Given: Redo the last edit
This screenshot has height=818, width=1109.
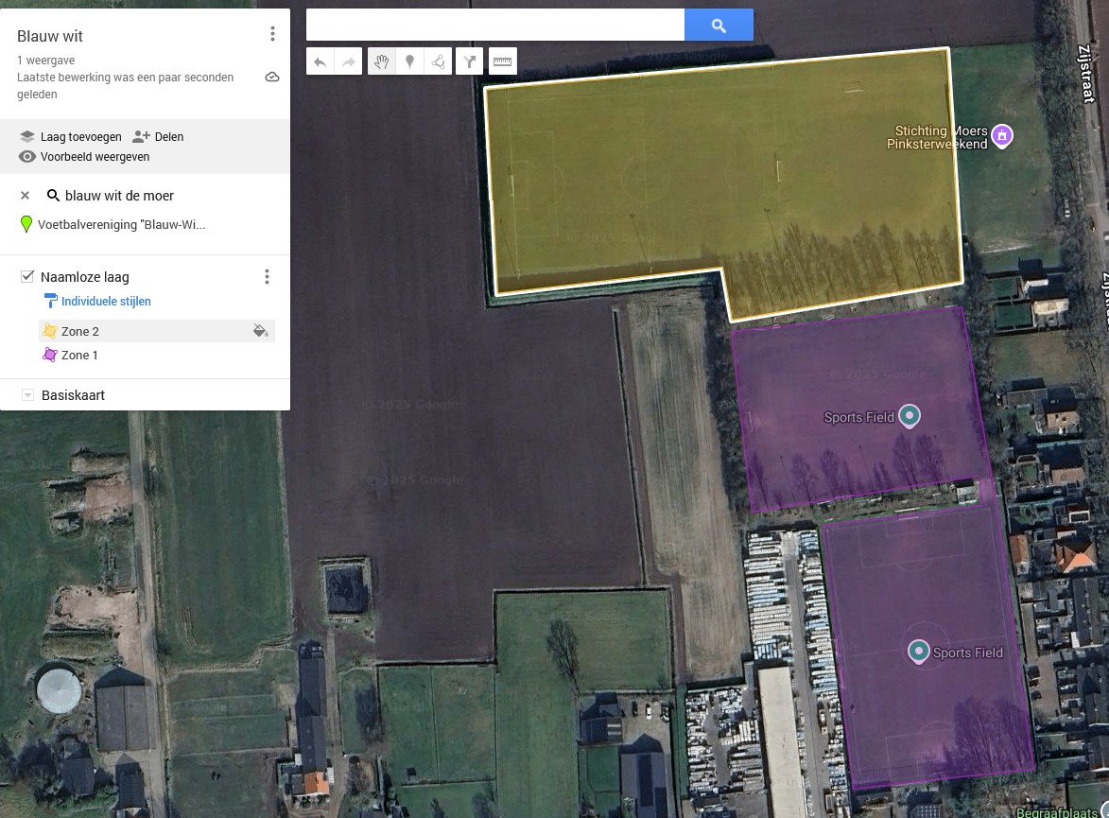Looking at the screenshot, I should [x=348, y=62].
